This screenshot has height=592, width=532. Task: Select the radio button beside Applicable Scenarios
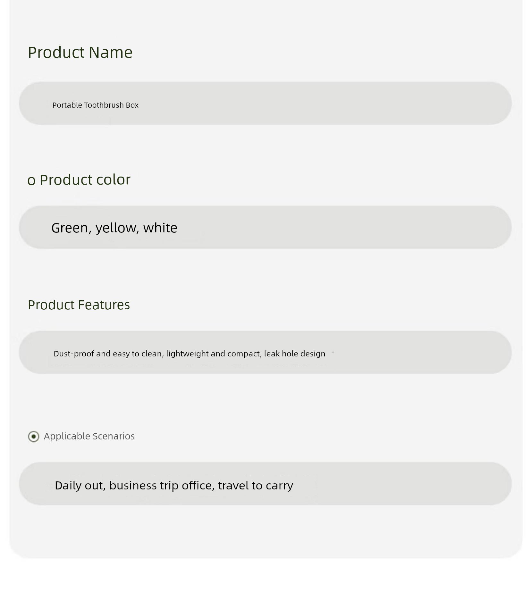(x=34, y=437)
